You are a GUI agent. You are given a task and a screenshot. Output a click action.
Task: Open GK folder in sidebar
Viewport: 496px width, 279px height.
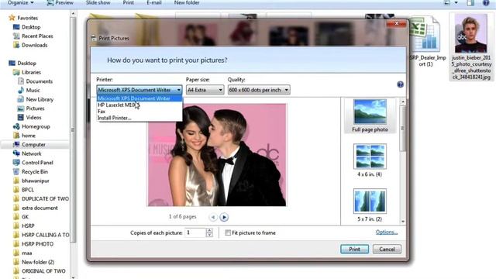click(x=25, y=217)
